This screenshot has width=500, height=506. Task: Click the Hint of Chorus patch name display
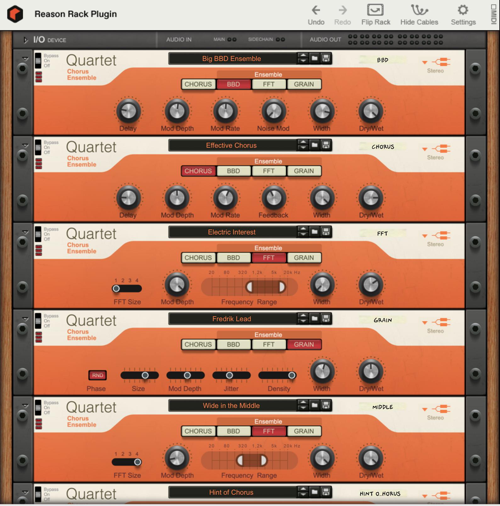pos(232,492)
